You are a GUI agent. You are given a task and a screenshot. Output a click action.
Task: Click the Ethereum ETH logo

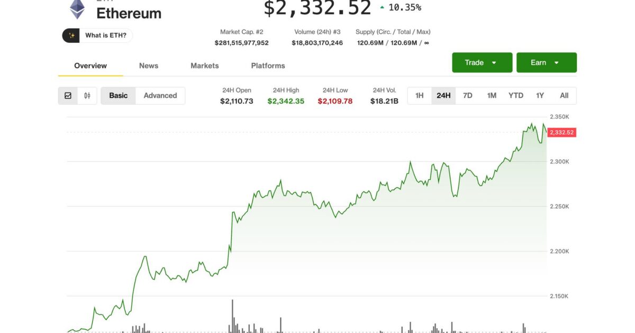(x=77, y=10)
